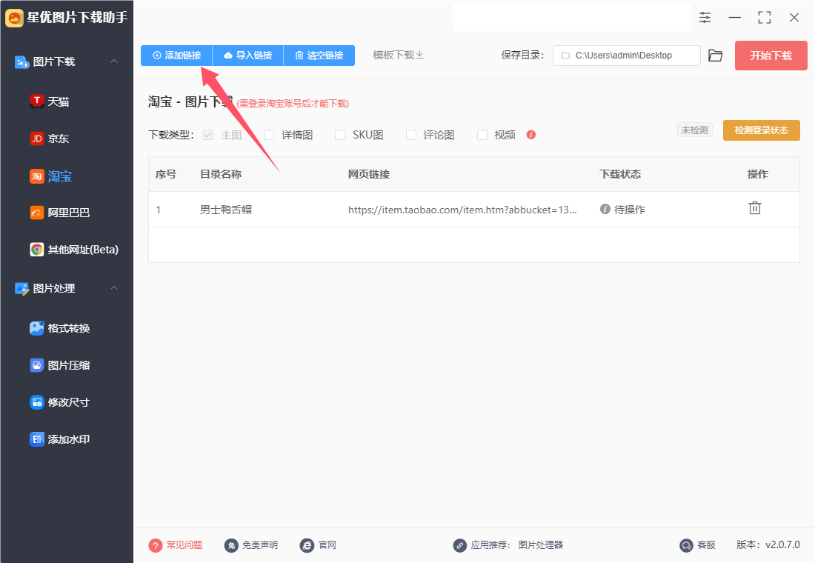Image resolution: width=815 pixels, height=563 pixels.
Task: Click the taobao URL in the table row
Action: (x=462, y=210)
